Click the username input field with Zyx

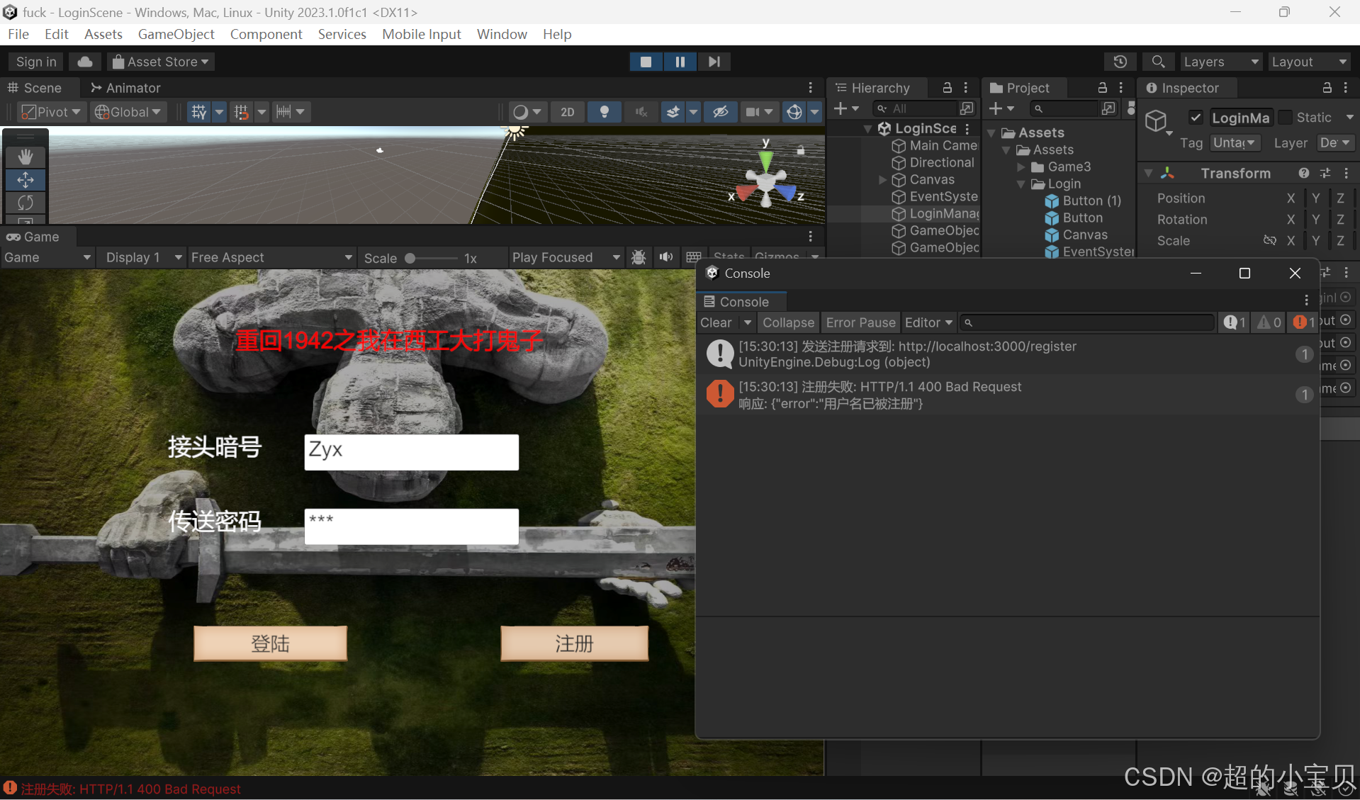click(411, 452)
